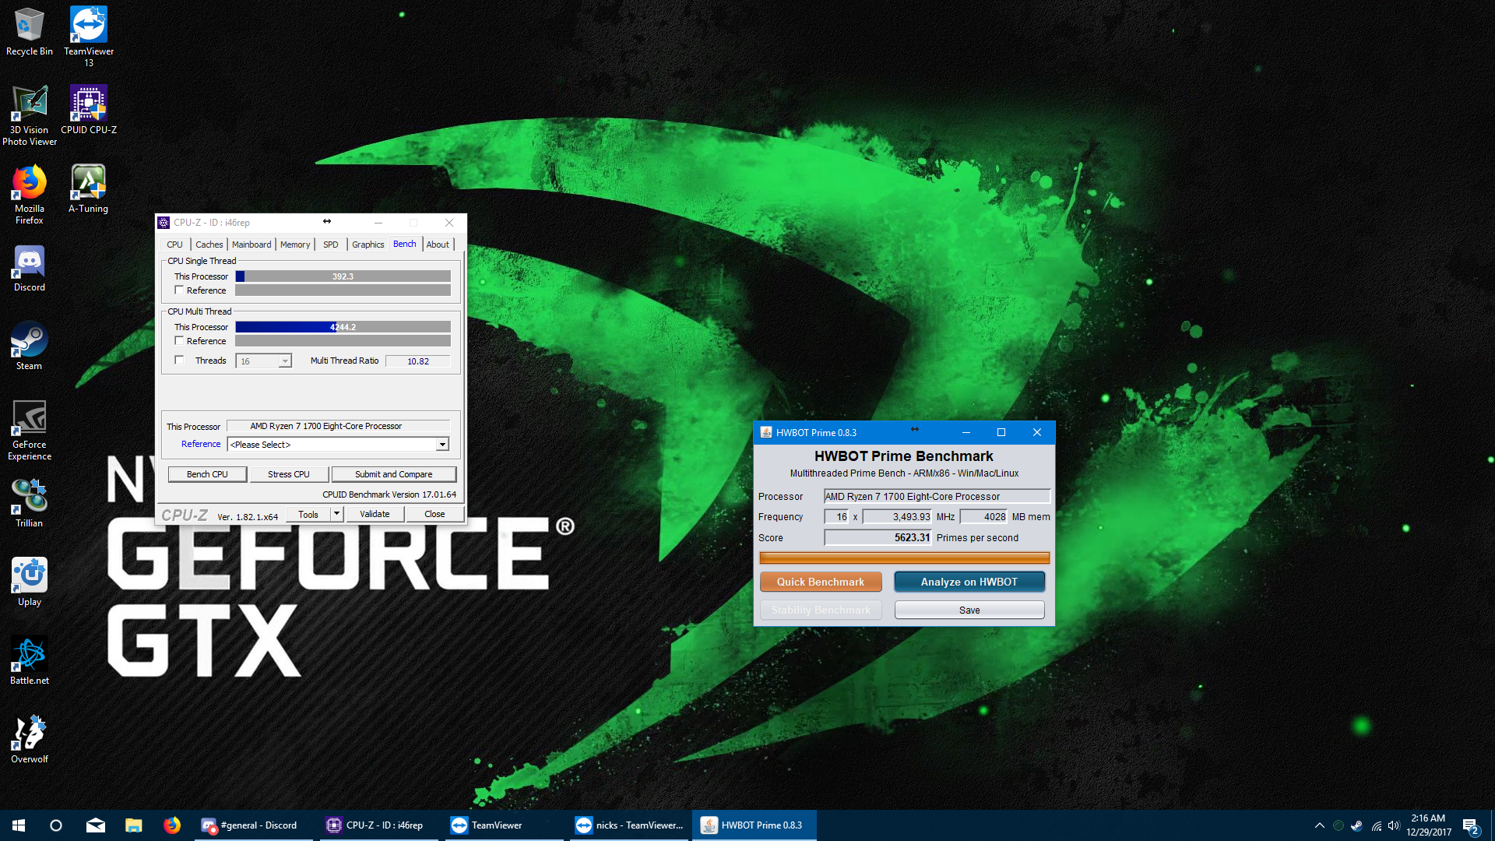Image resolution: width=1495 pixels, height=841 pixels.
Task: Open the Reference processor Please Select dropdown
Action: tap(338, 445)
